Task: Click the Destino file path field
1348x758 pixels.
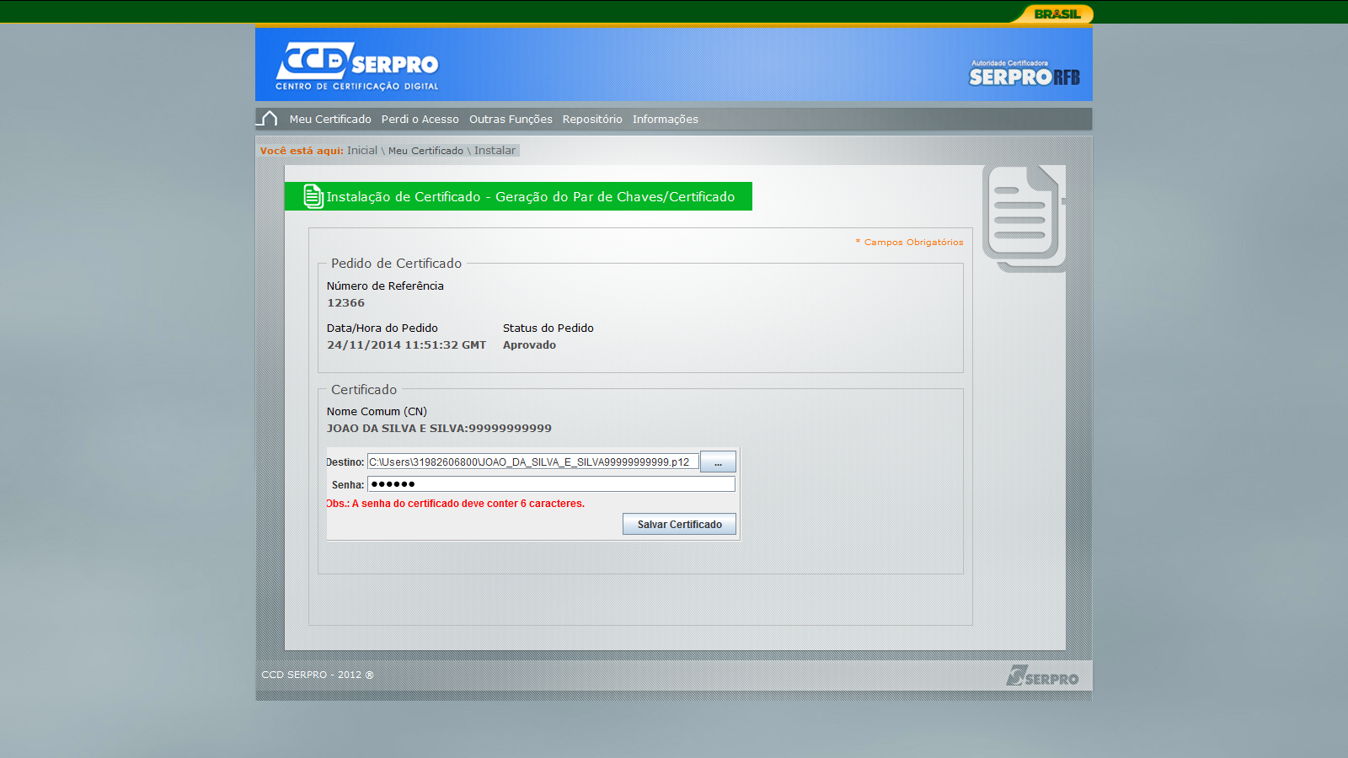Action: pos(532,462)
